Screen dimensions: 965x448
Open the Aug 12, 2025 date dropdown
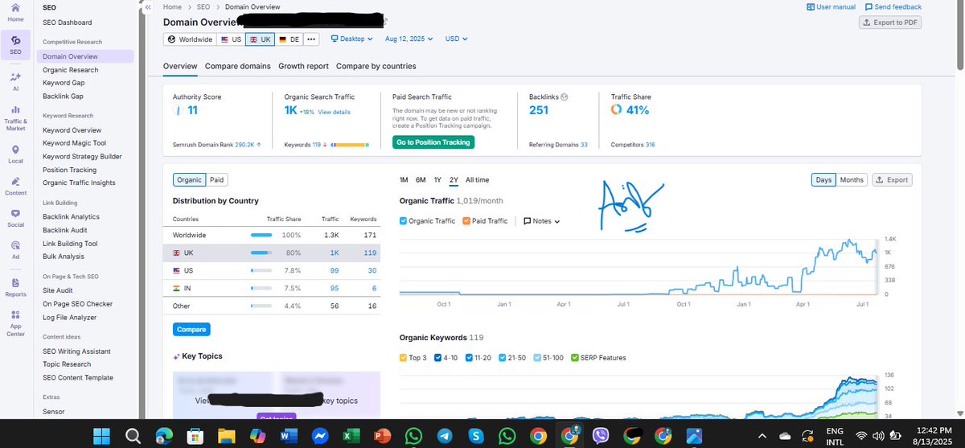click(x=409, y=39)
